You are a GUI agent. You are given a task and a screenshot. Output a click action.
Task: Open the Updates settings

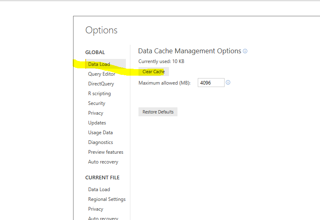(x=97, y=123)
